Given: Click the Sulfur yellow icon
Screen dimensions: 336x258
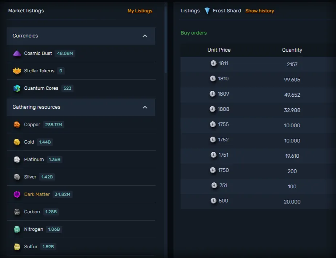Looking at the screenshot, I should click(17, 247).
